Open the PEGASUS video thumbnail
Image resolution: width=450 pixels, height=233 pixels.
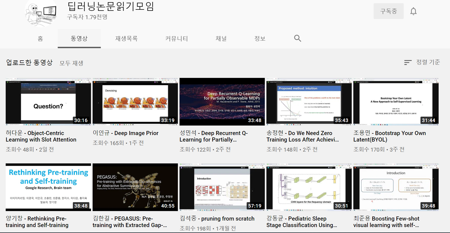point(135,187)
